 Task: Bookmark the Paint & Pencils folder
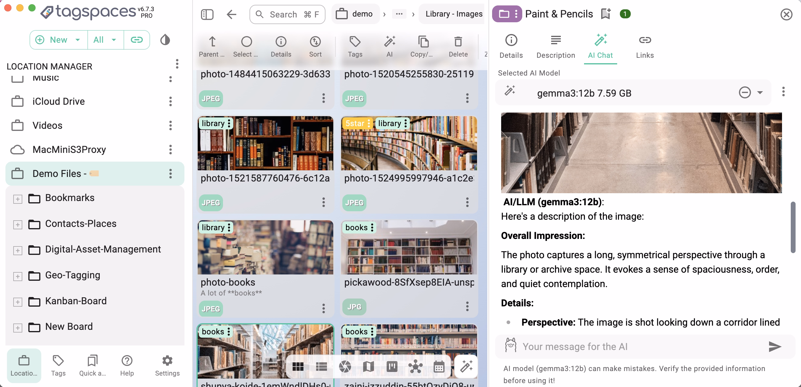605,14
